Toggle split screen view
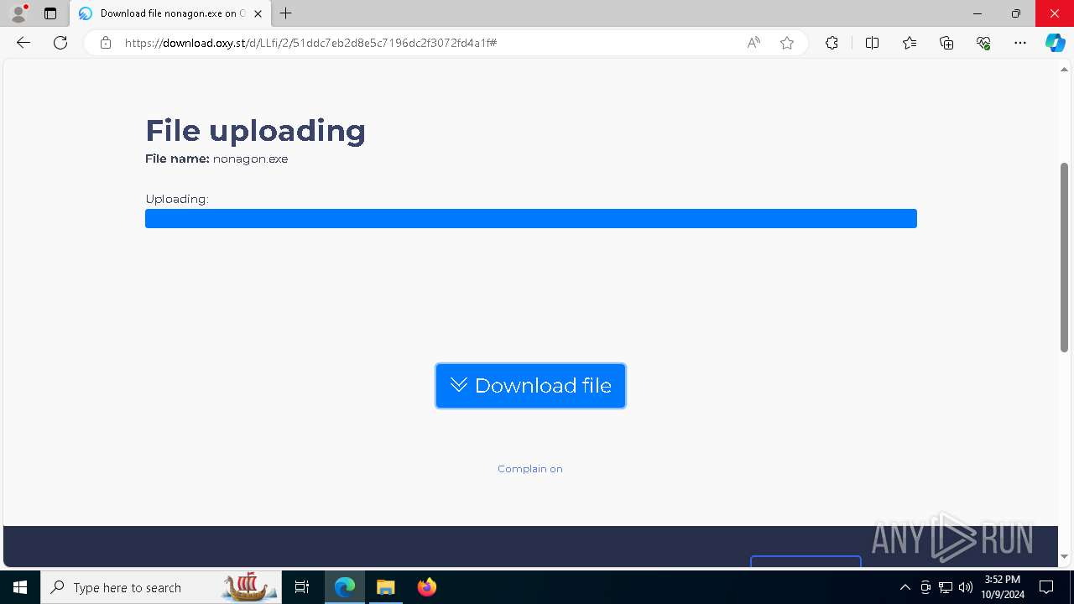1074x604 pixels. [x=872, y=43]
